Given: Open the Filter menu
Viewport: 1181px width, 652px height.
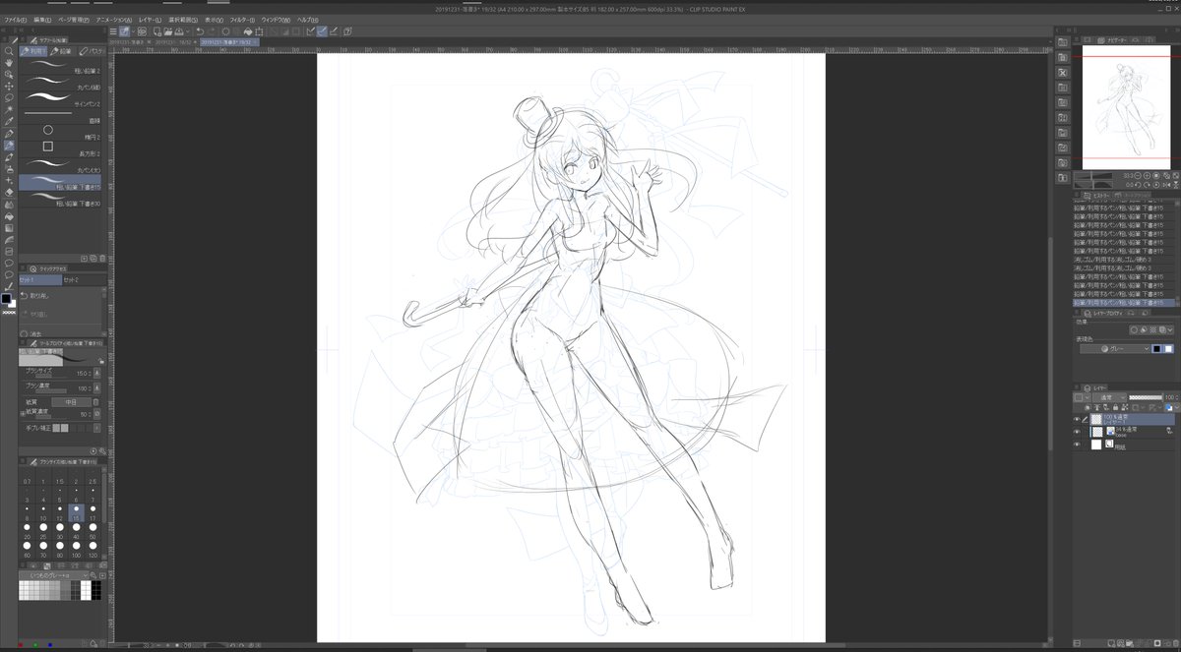Looking at the screenshot, I should click(x=241, y=20).
